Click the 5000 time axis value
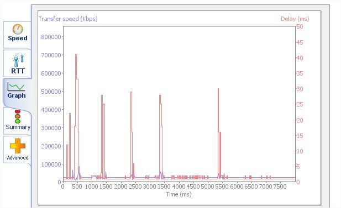Image resolution: width=341 pixels, height=208 pixels. [x=207, y=186]
